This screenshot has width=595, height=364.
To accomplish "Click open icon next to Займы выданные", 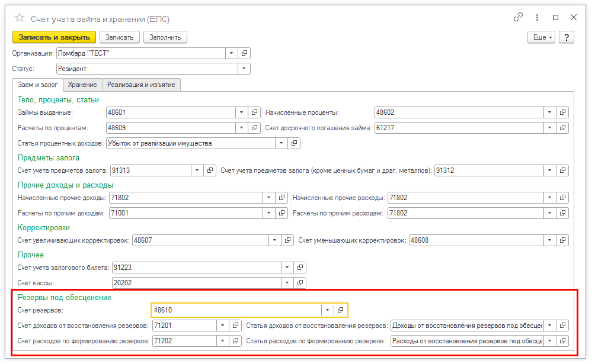I will click(x=254, y=112).
